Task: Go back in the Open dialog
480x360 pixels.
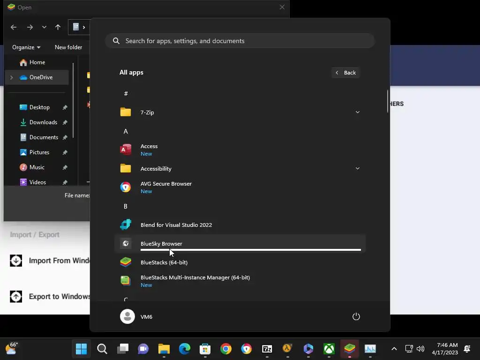Action: tap(14, 27)
